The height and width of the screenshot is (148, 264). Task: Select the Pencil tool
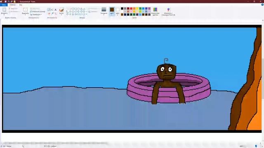(49, 10)
